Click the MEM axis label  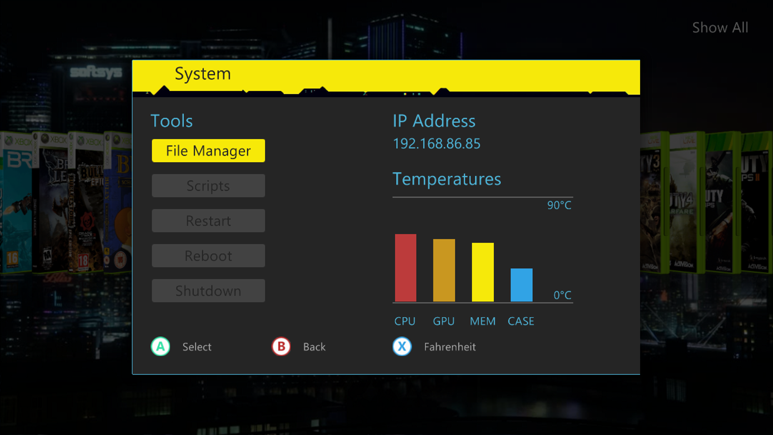483,321
